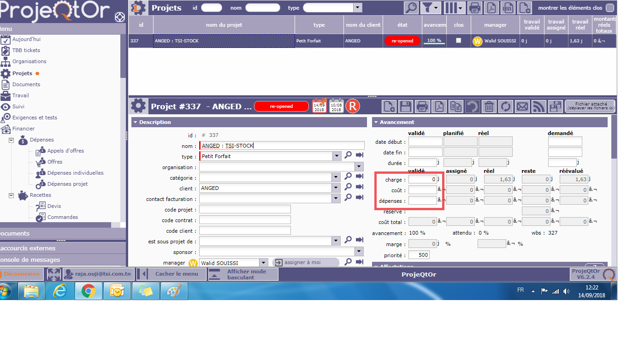The height and width of the screenshot is (354, 627).
Task: Expand the catégorie dropdown
Action: point(337,177)
